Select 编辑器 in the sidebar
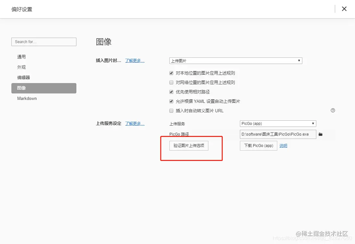The width and height of the screenshot is (355, 244). pos(44,78)
